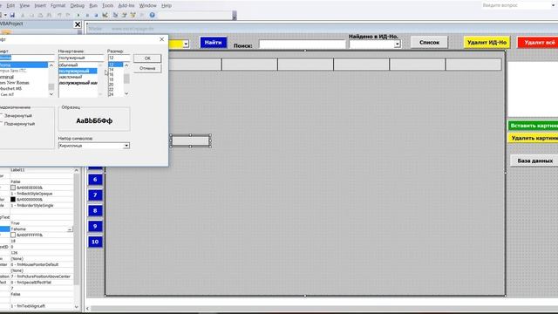The image size is (558, 314).
Task: Toggle Design Mode icon in toolbar
Action: (x=105, y=15)
